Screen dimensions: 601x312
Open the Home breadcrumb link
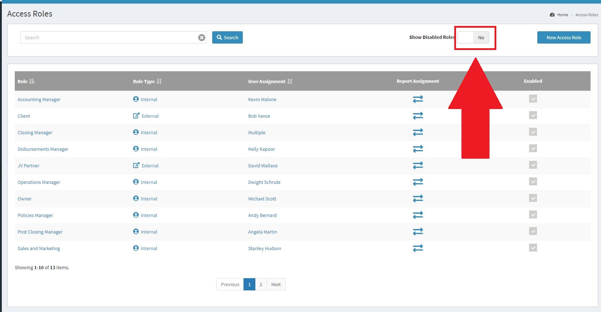(563, 15)
